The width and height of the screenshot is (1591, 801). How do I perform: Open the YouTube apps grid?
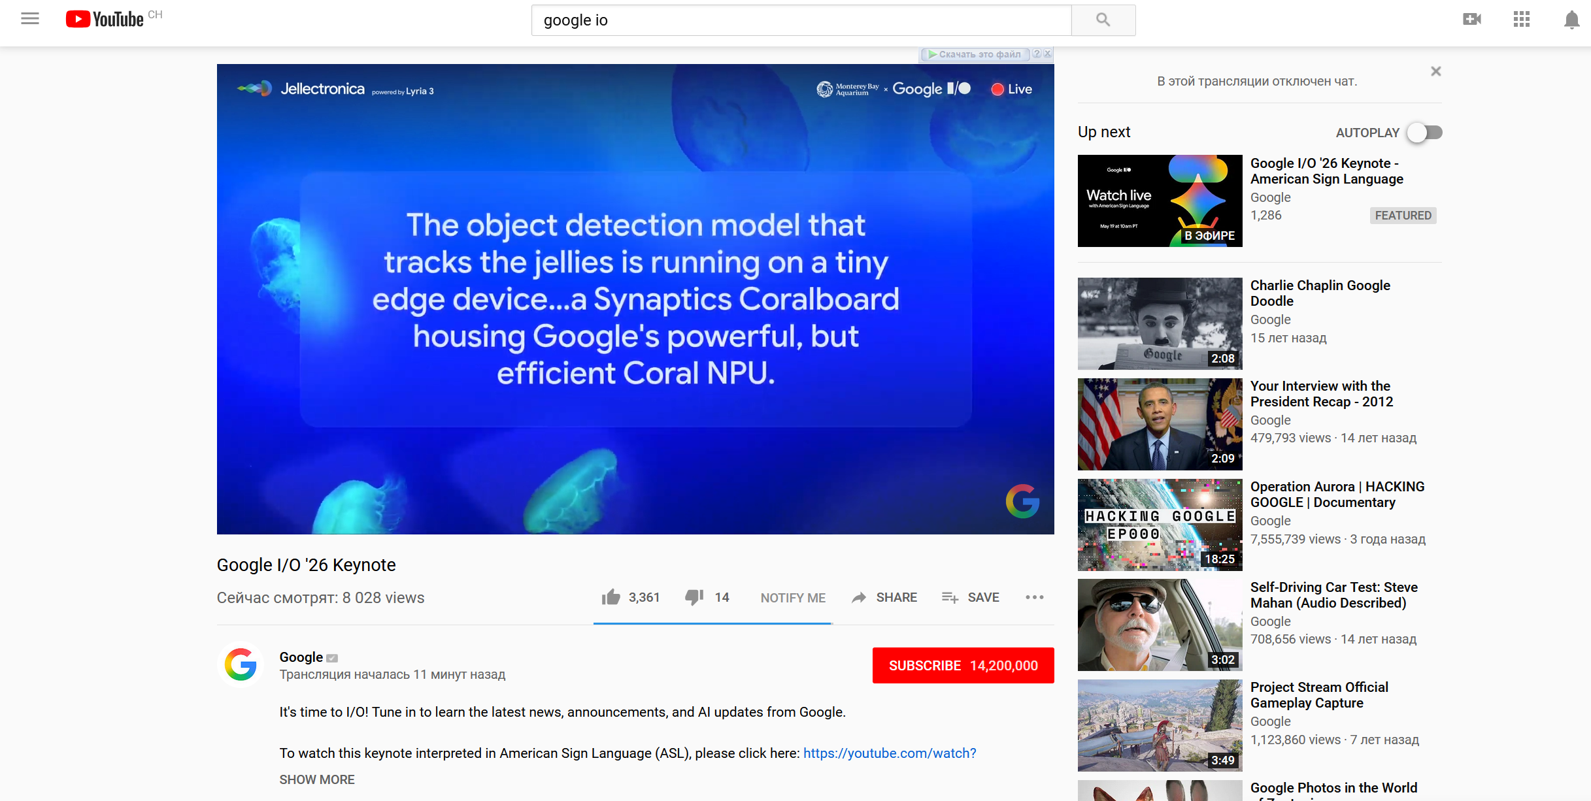[x=1522, y=20]
